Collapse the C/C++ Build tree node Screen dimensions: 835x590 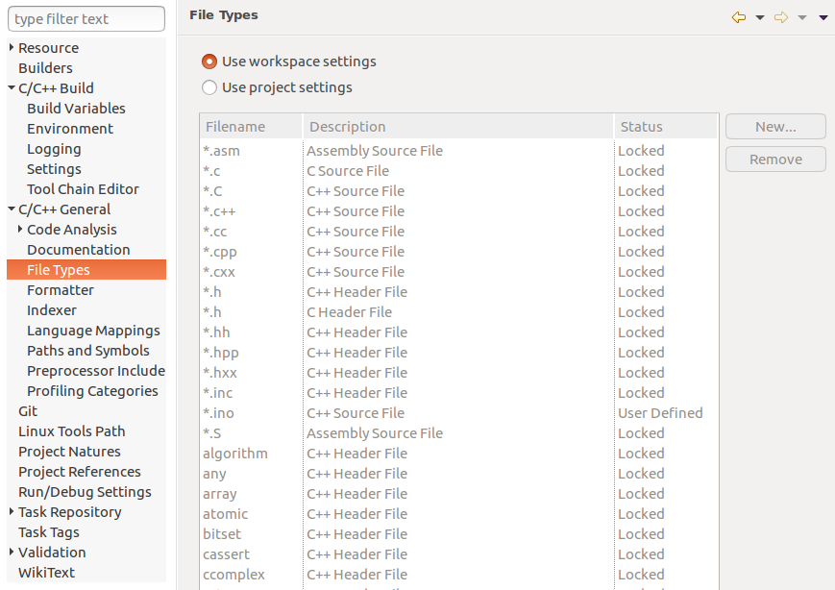tap(12, 87)
